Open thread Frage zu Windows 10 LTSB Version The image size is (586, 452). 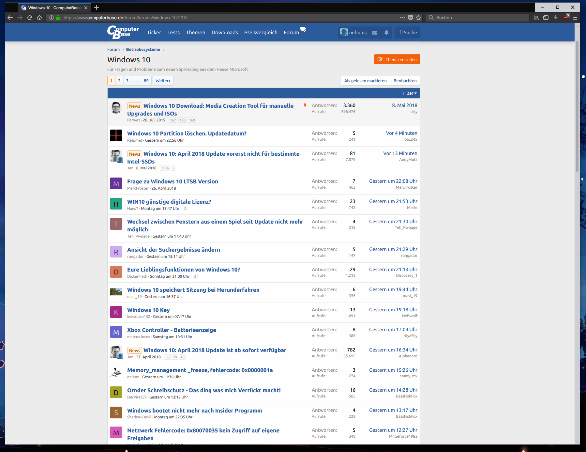173,181
